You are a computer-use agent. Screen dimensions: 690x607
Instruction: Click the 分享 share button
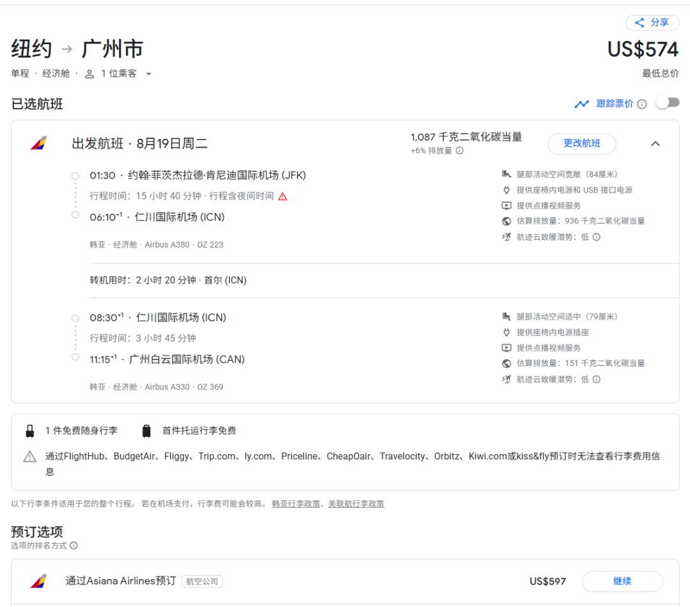[x=652, y=23]
